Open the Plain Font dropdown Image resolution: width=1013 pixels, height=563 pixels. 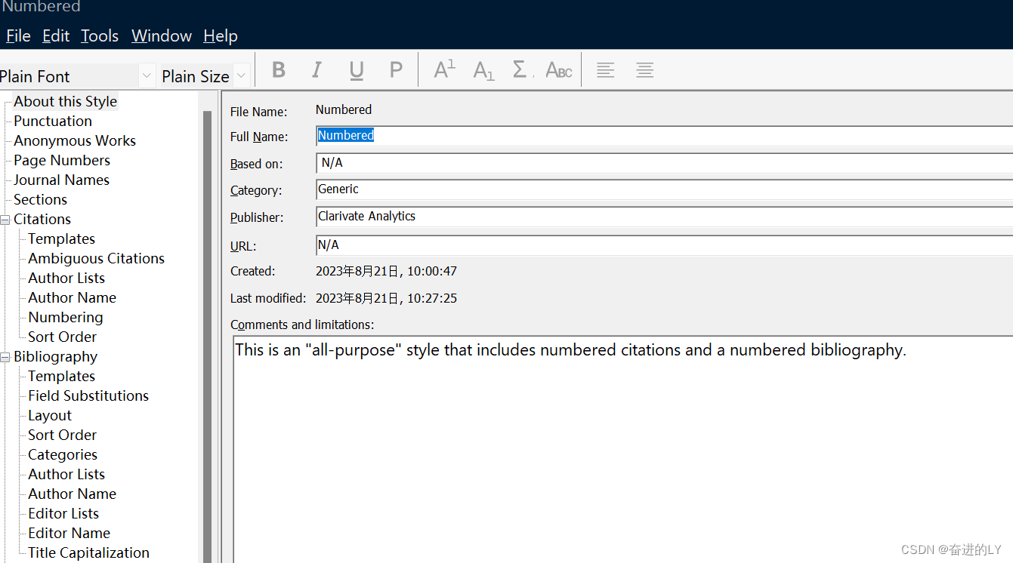[x=147, y=75]
